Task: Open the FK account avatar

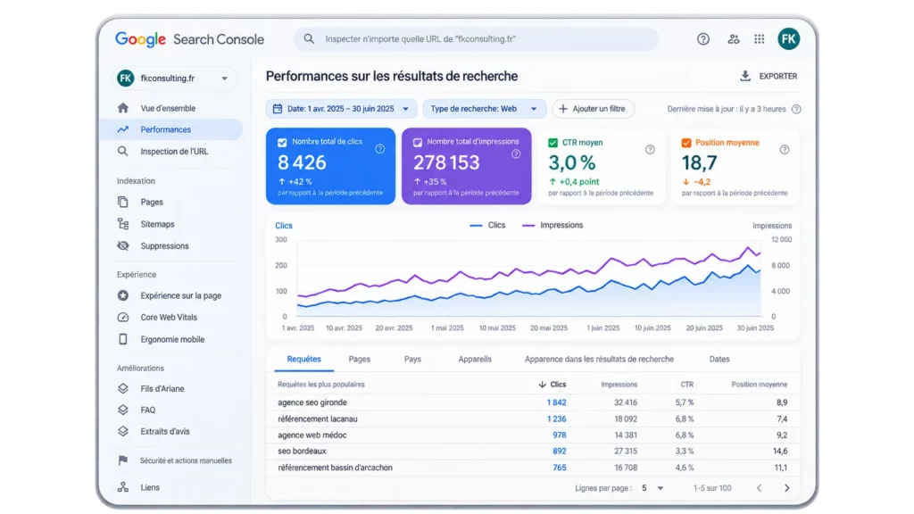Action: 789,39
